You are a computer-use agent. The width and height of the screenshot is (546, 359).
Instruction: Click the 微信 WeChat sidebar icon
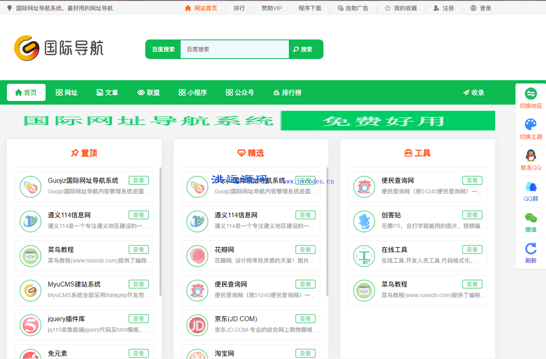531,217
